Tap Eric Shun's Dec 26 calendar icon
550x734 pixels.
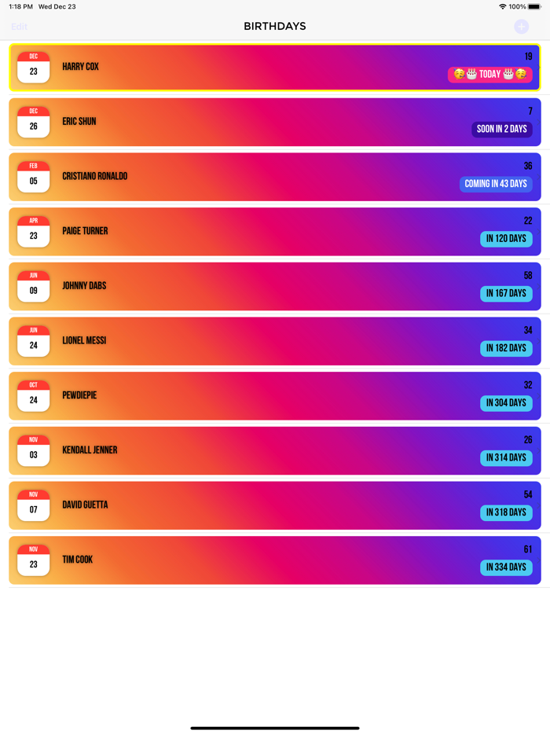pos(34,122)
